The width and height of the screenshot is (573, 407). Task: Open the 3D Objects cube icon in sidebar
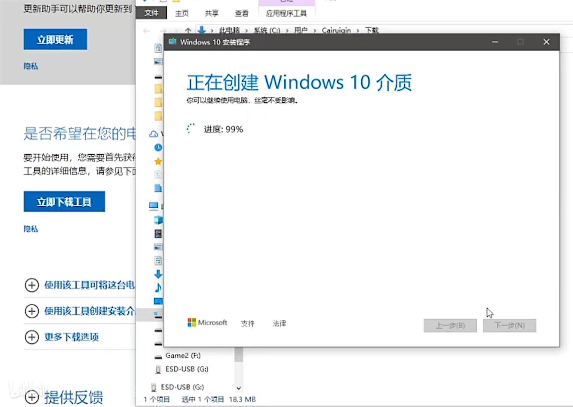[158, 220]
